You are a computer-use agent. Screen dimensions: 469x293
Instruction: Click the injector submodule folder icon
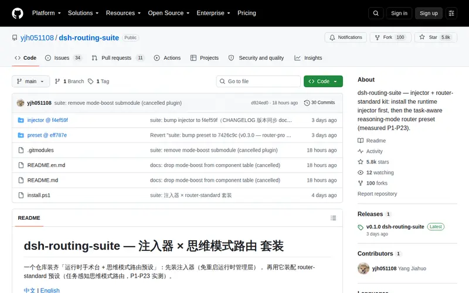pos(21,120)
